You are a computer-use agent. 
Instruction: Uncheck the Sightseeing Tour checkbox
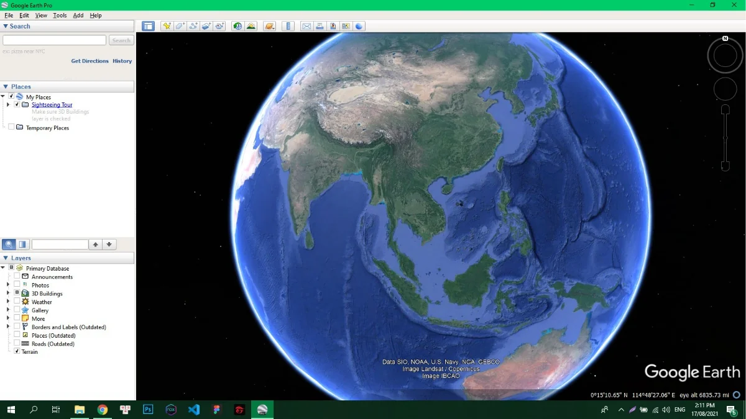17,105
